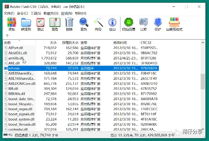Click the file icon beside boost_regex.dll
Screen dimensions: 209x141
(x=6, y=109)
